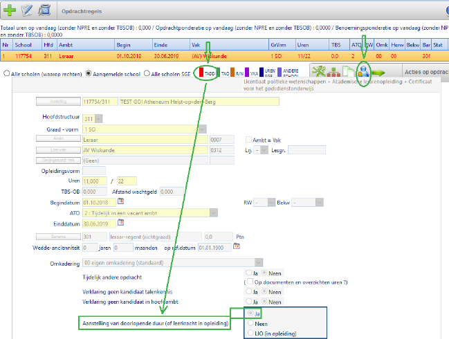Image resolution: width=449 pixels, height=339 pixels.
Task: Open Acties op opdracht button
Action: tap(425, 72)
